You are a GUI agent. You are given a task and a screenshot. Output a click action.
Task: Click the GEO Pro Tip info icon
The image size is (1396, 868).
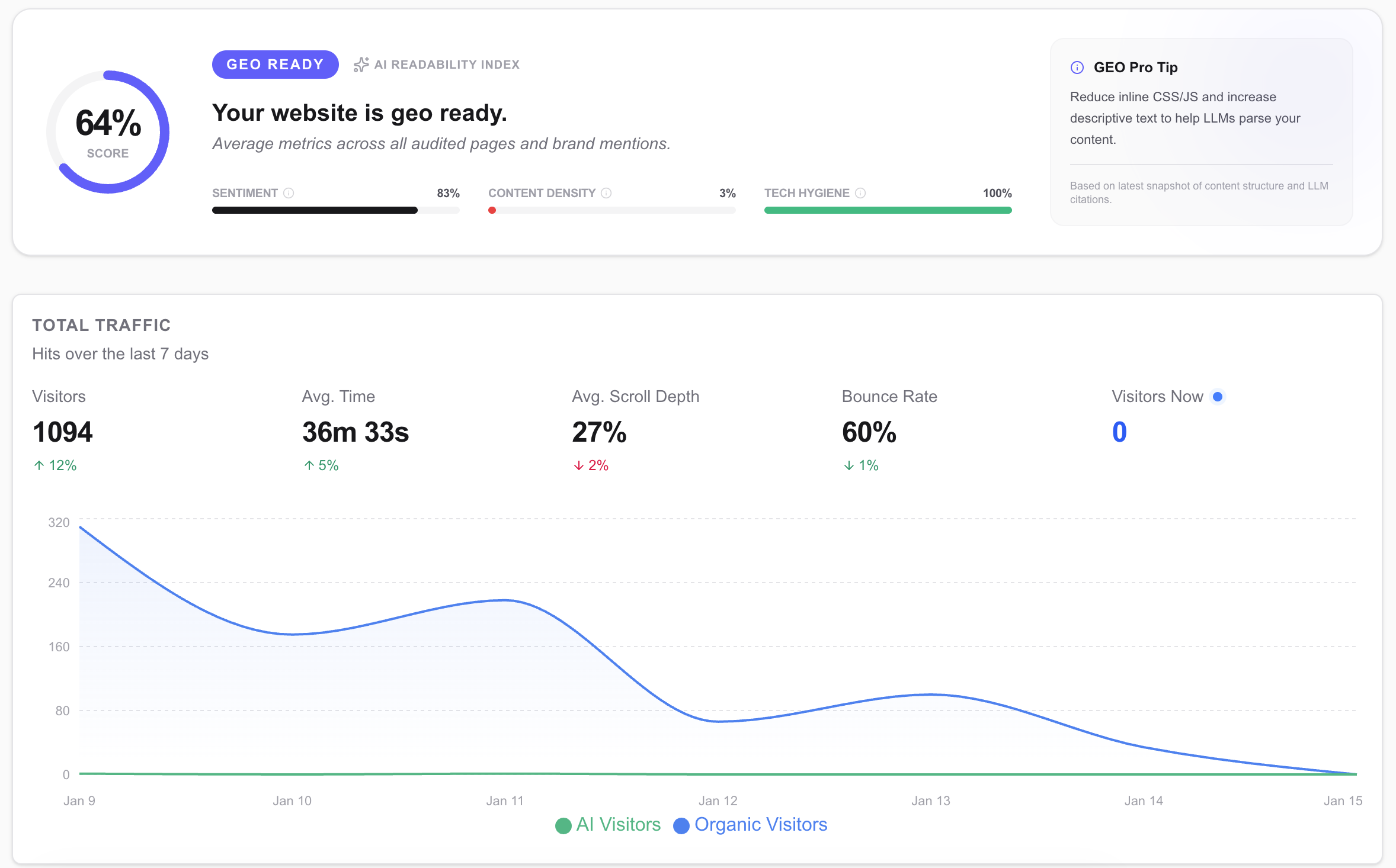[1077, 67]
